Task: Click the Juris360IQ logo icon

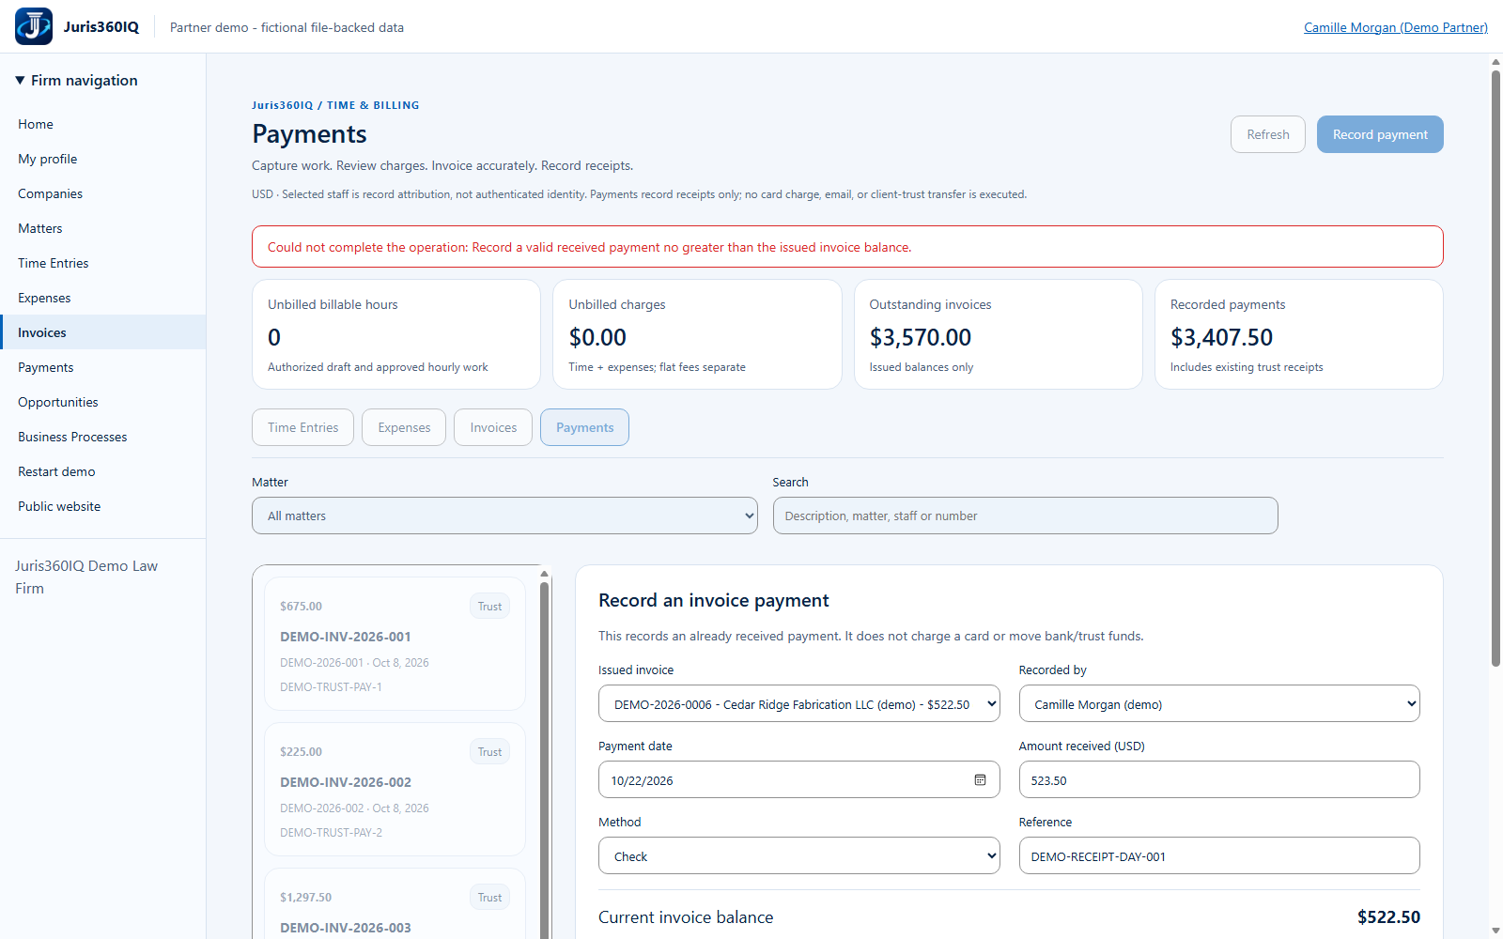Action: tap(34, 26)
